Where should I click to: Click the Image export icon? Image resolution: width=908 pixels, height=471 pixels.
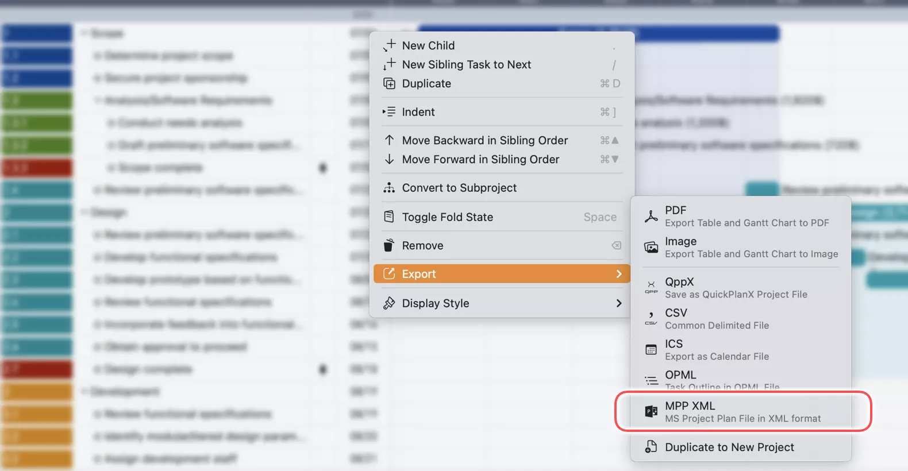651,247
